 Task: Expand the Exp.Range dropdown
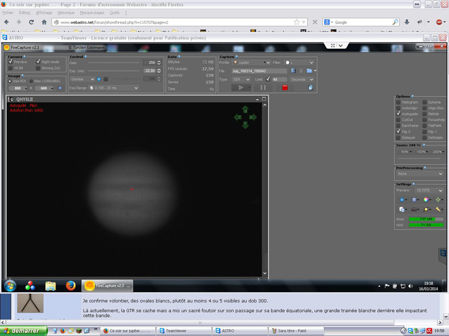click(x=114, y=88)
